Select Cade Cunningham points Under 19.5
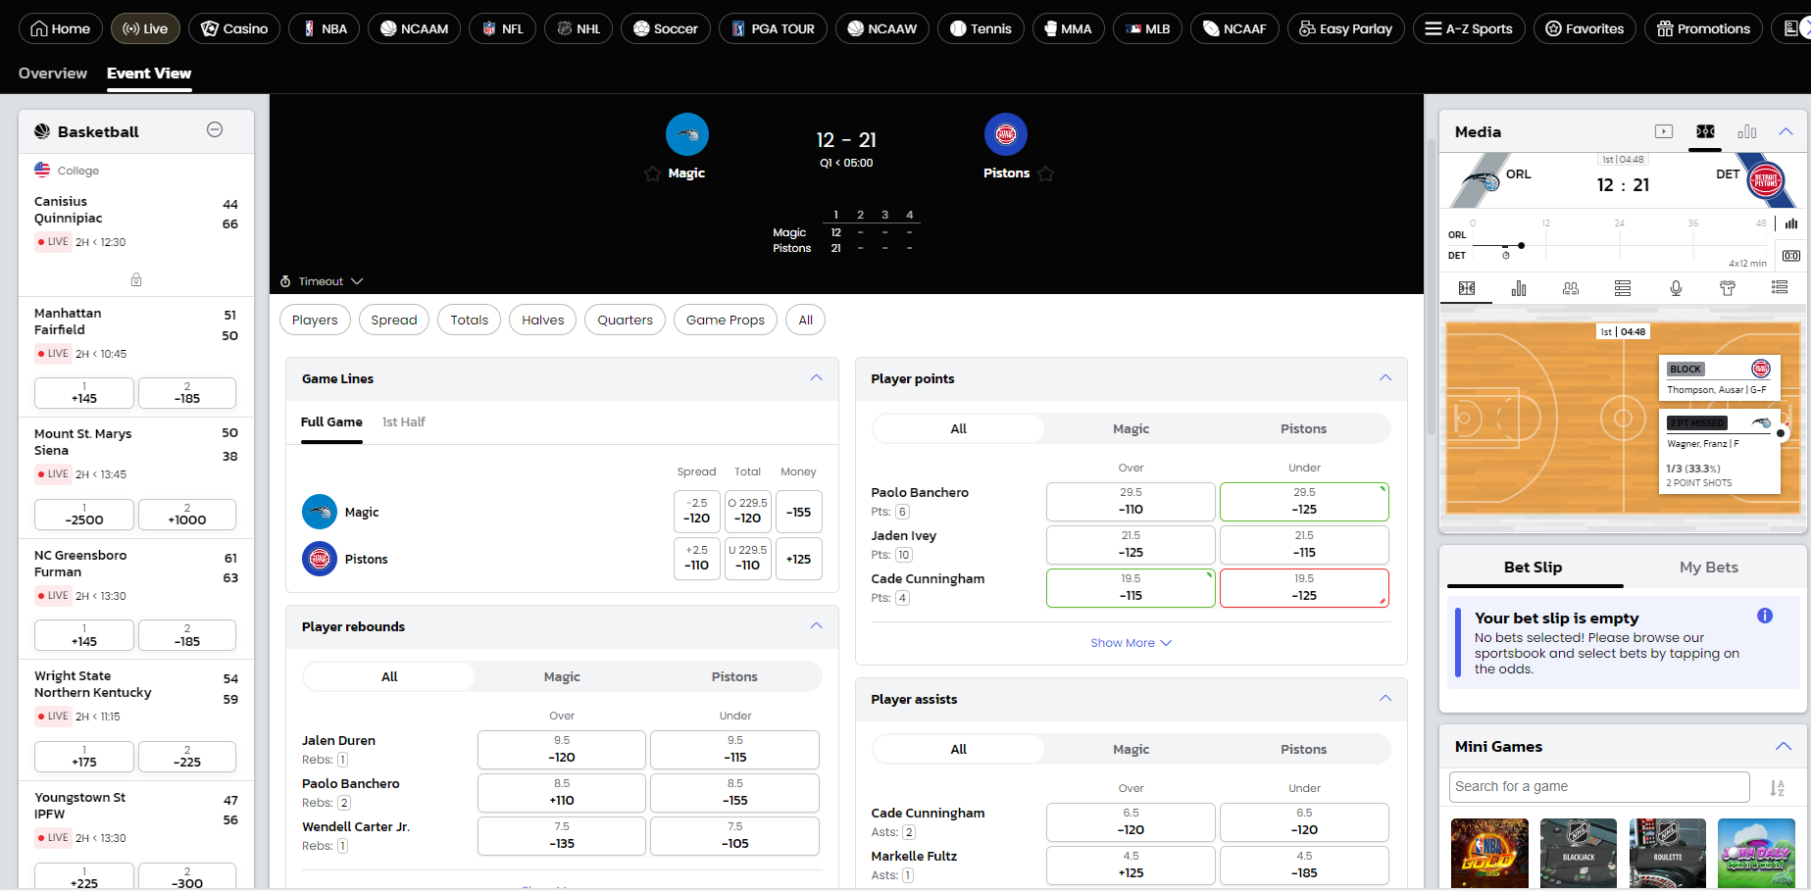 coord(1304,588)
